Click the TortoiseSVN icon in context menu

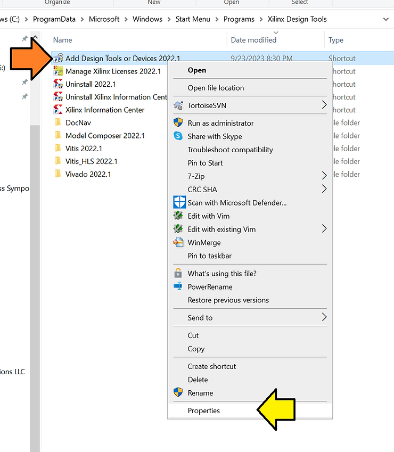coord(178,105)
